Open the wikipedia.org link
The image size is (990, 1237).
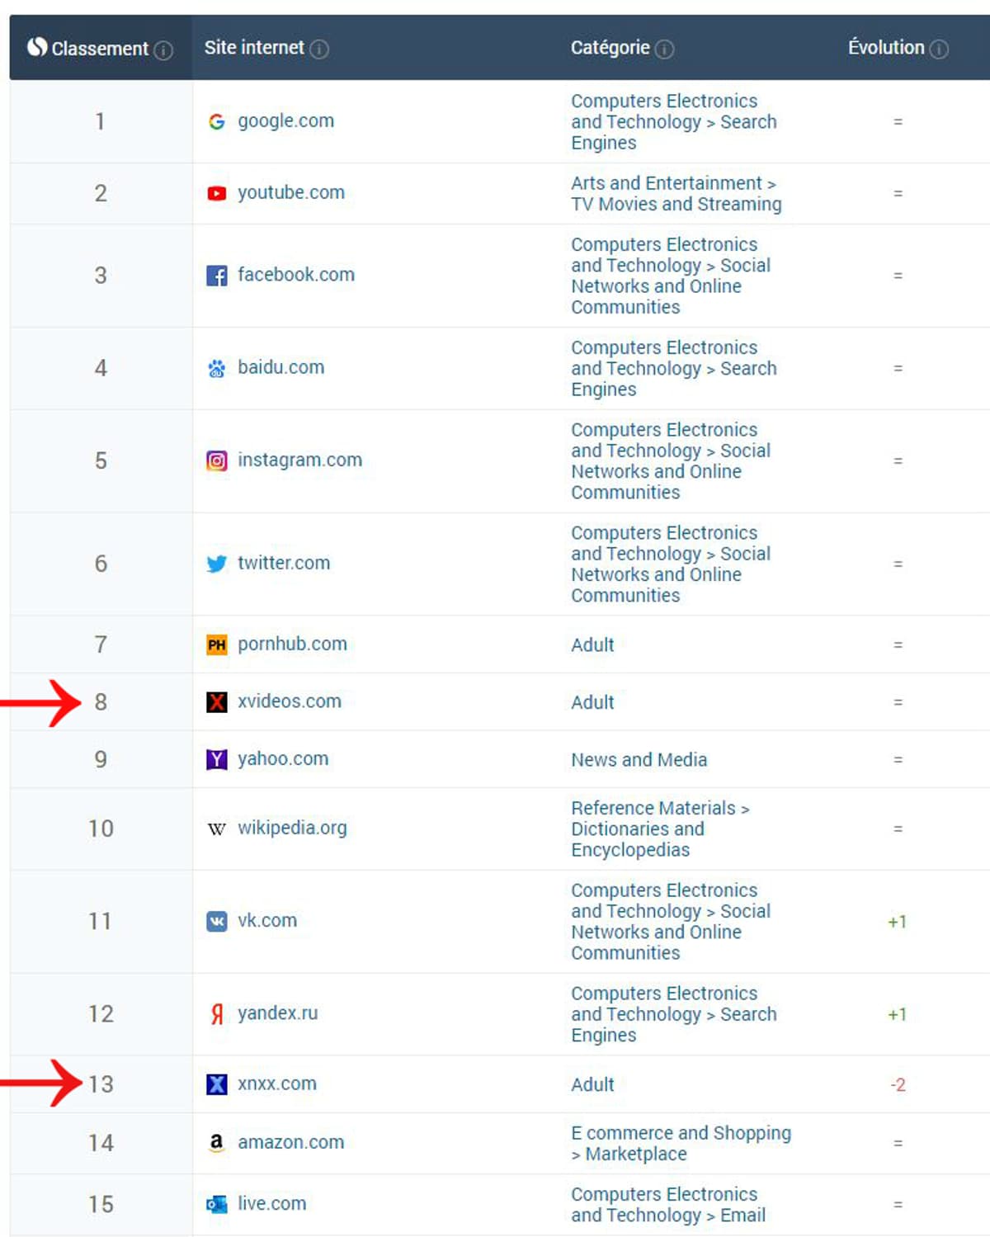click(x=292, y=828)
